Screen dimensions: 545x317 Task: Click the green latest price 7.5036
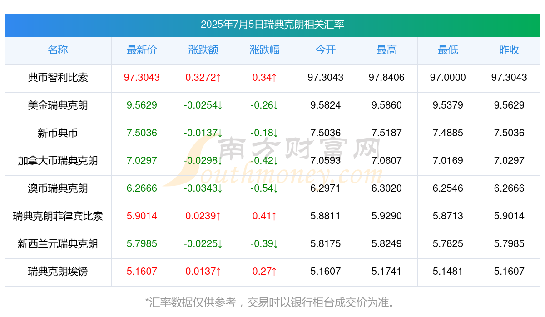142,133
